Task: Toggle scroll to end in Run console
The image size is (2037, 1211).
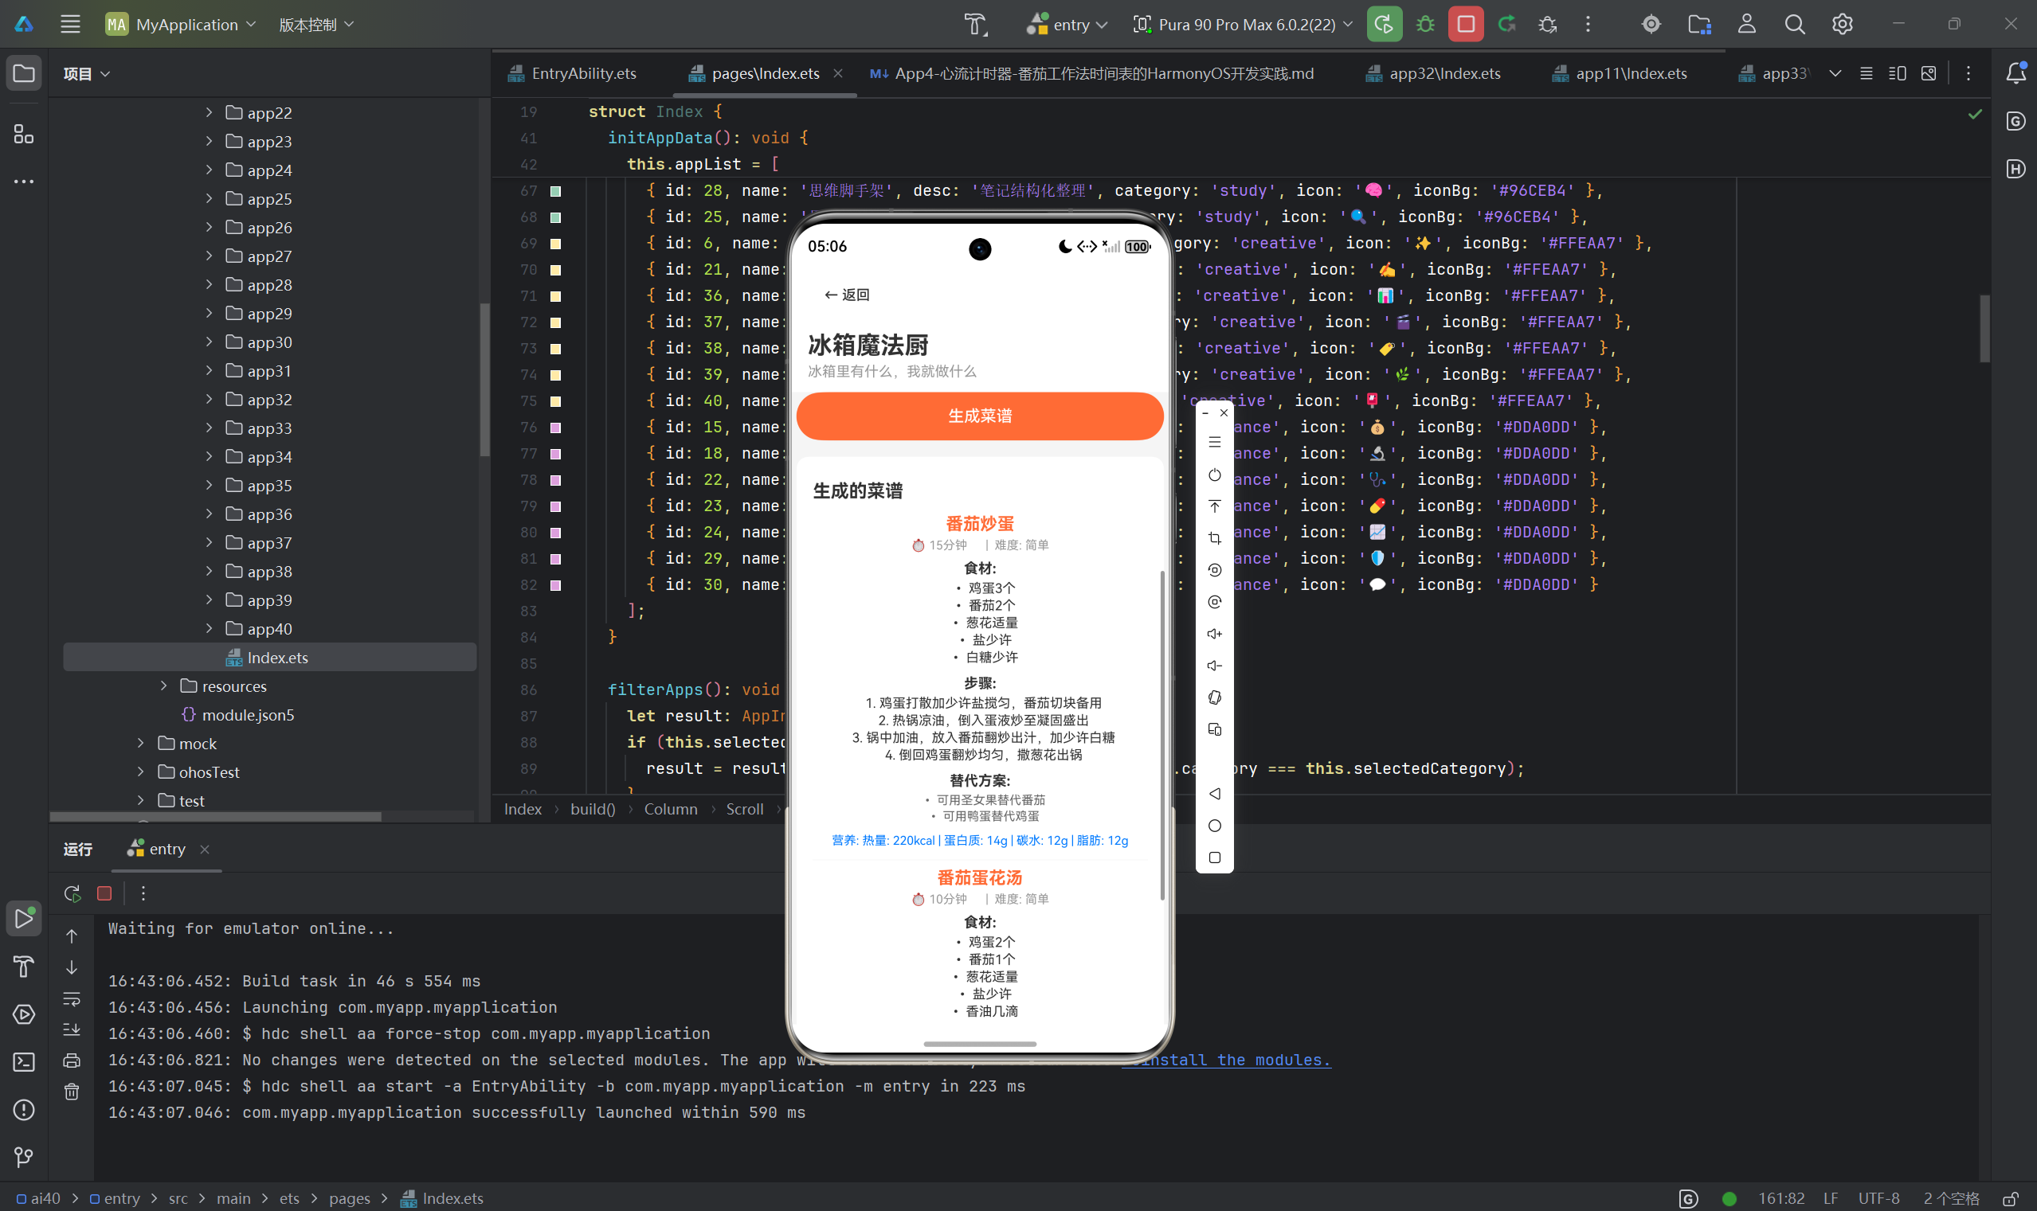Action: point(72,1029)
